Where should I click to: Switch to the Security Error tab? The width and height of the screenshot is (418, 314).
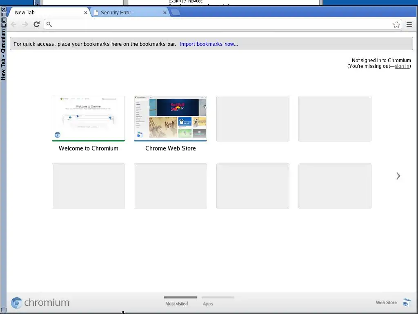coord(130,13)
